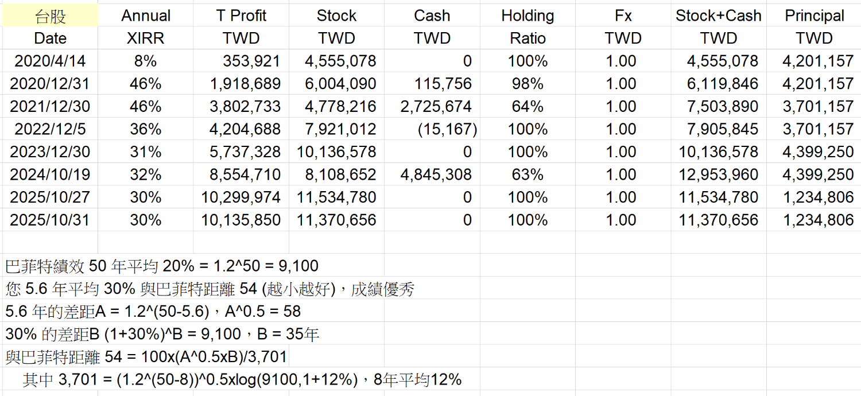Select the Stock+Cash header cell
The image size is (861, 396).
[718, 16]
